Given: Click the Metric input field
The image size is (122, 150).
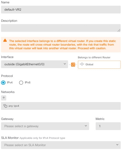Looking at the screenshot, I should click(108, 126).
